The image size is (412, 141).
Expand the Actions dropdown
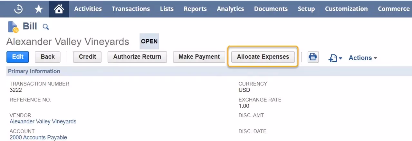click(x=363, y=58)
